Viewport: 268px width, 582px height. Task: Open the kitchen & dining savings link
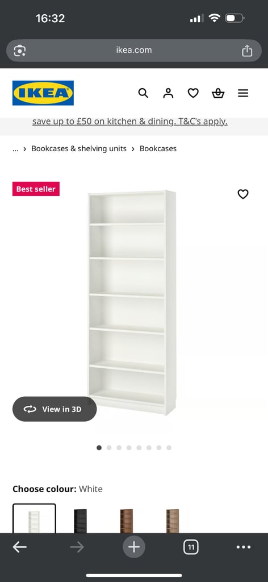129,122
